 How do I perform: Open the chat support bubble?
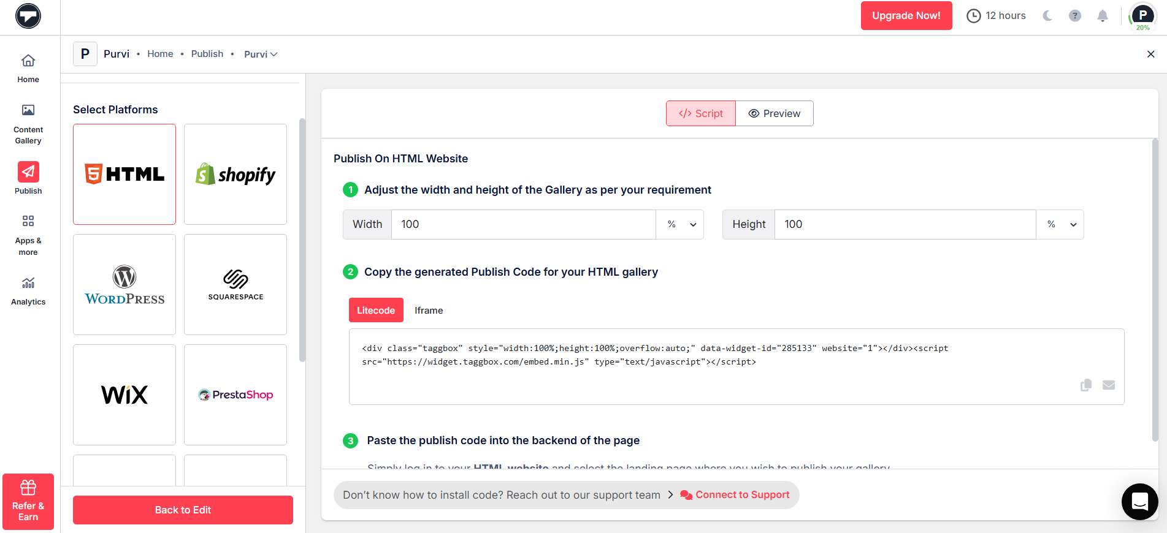point(1139,502)
